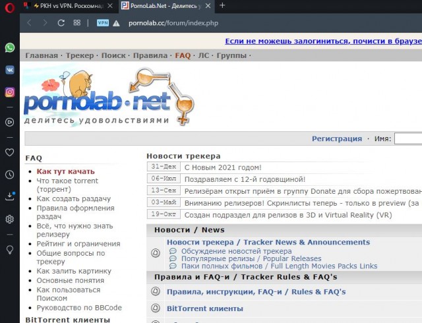Viewport: 422px width, 323px height.
Task: Go back with the browser back arrow
Action: click(x=29, y=23)
